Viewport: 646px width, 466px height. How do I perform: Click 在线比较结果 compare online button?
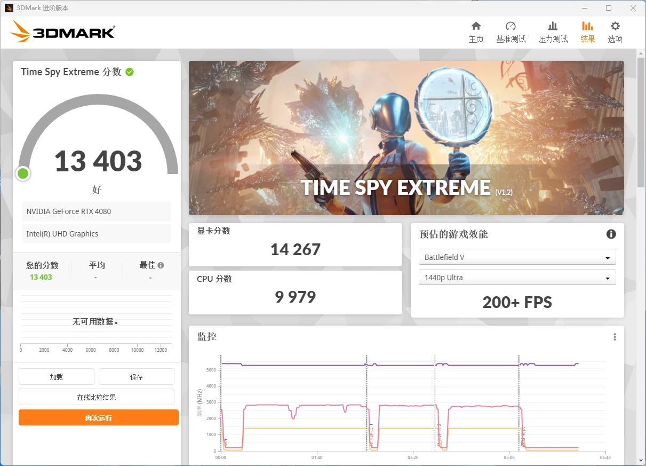tap(97, 397)
